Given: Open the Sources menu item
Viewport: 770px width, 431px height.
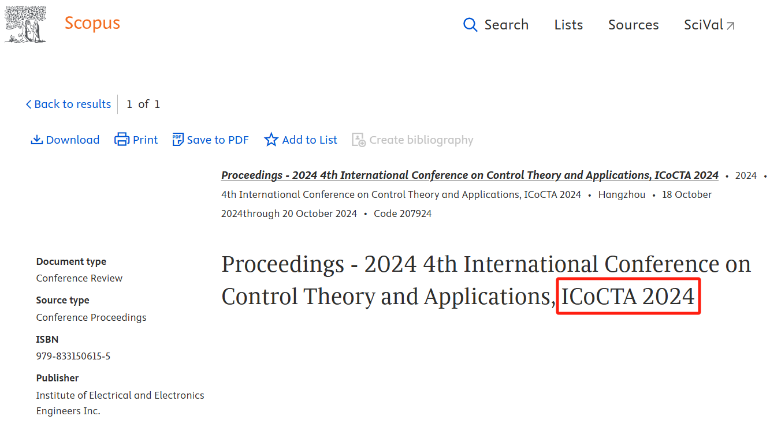Looking at the screenshot, I should (x=634, y=25).
